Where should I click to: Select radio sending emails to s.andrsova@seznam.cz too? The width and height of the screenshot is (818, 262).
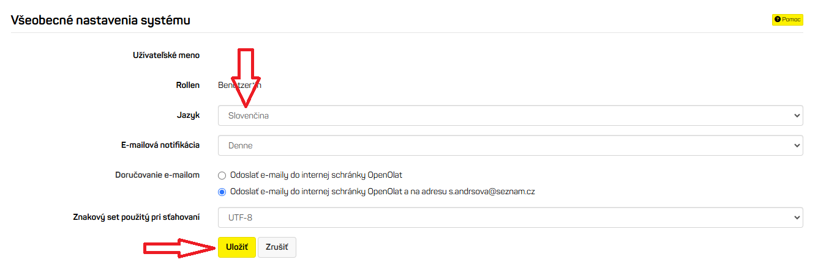222,192
